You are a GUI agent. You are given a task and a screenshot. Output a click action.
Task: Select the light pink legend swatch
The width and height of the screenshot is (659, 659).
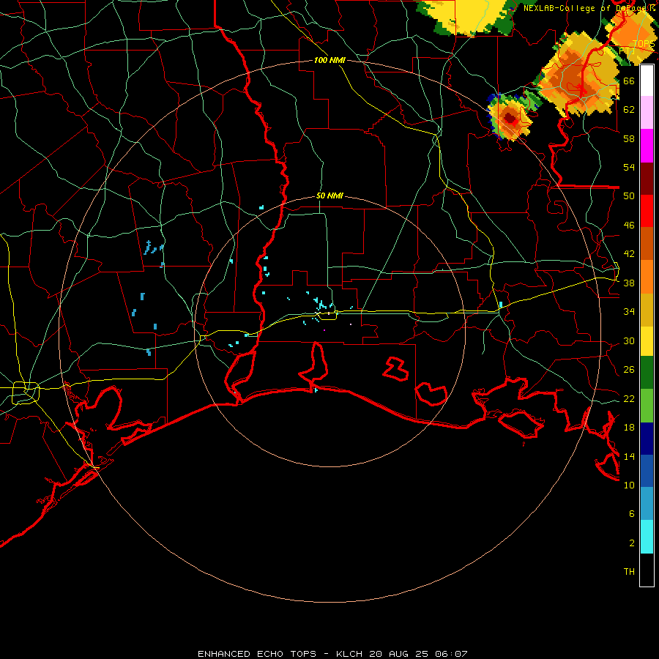[647, 113]
